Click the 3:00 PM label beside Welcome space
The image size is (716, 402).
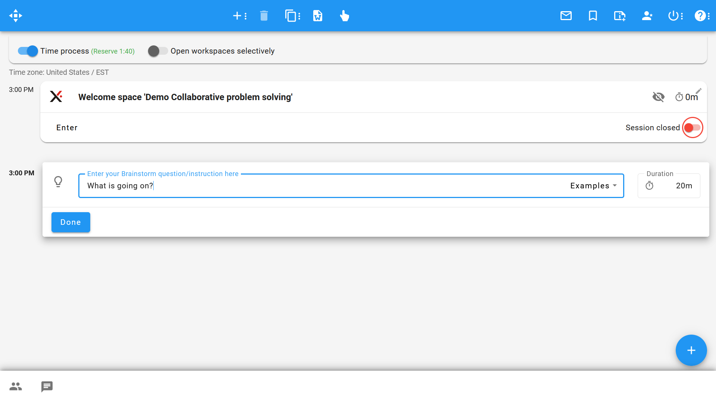click(21, 90)
